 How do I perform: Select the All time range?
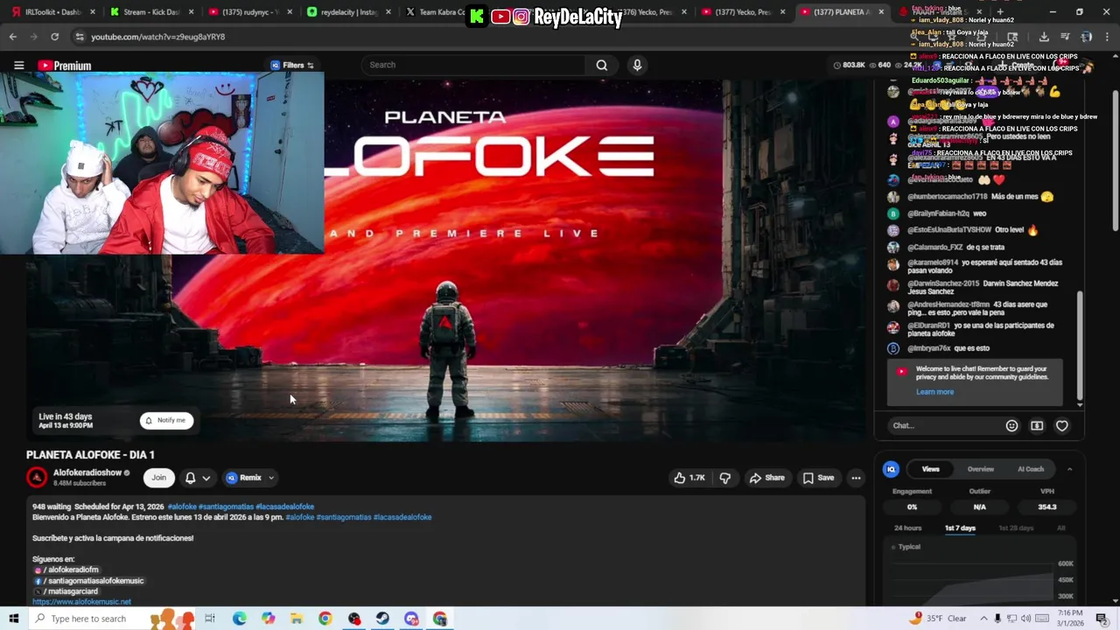click(1060, 528)
